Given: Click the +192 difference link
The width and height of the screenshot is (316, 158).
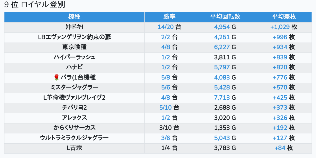Looking at the screenshot, I should tap(280, 128).
